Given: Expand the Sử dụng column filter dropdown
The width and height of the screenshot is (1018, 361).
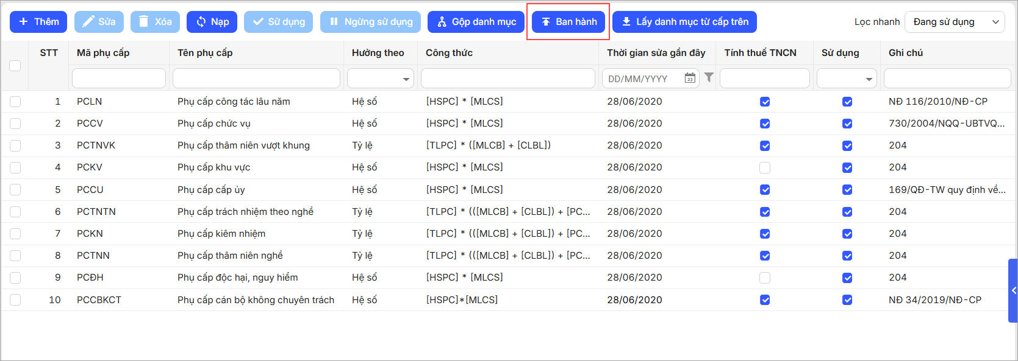Looking at the screenshot, I should 869,79.
